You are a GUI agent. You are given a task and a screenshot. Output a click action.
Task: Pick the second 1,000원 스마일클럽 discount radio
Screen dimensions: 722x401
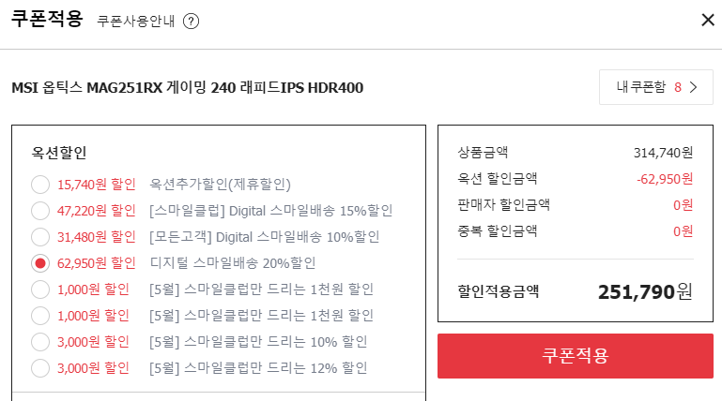[x=40, y=316]
